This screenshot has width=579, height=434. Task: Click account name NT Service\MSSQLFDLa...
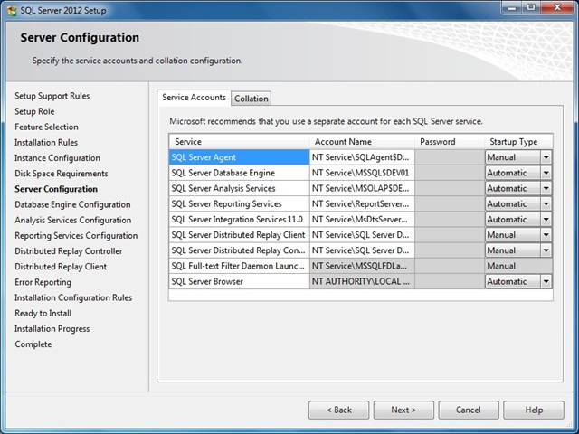pyautogui.click(x=362, y=266)
